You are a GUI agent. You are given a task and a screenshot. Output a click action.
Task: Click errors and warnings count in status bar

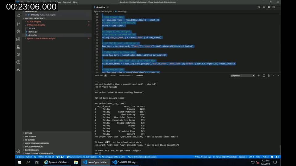coord(60,157)
